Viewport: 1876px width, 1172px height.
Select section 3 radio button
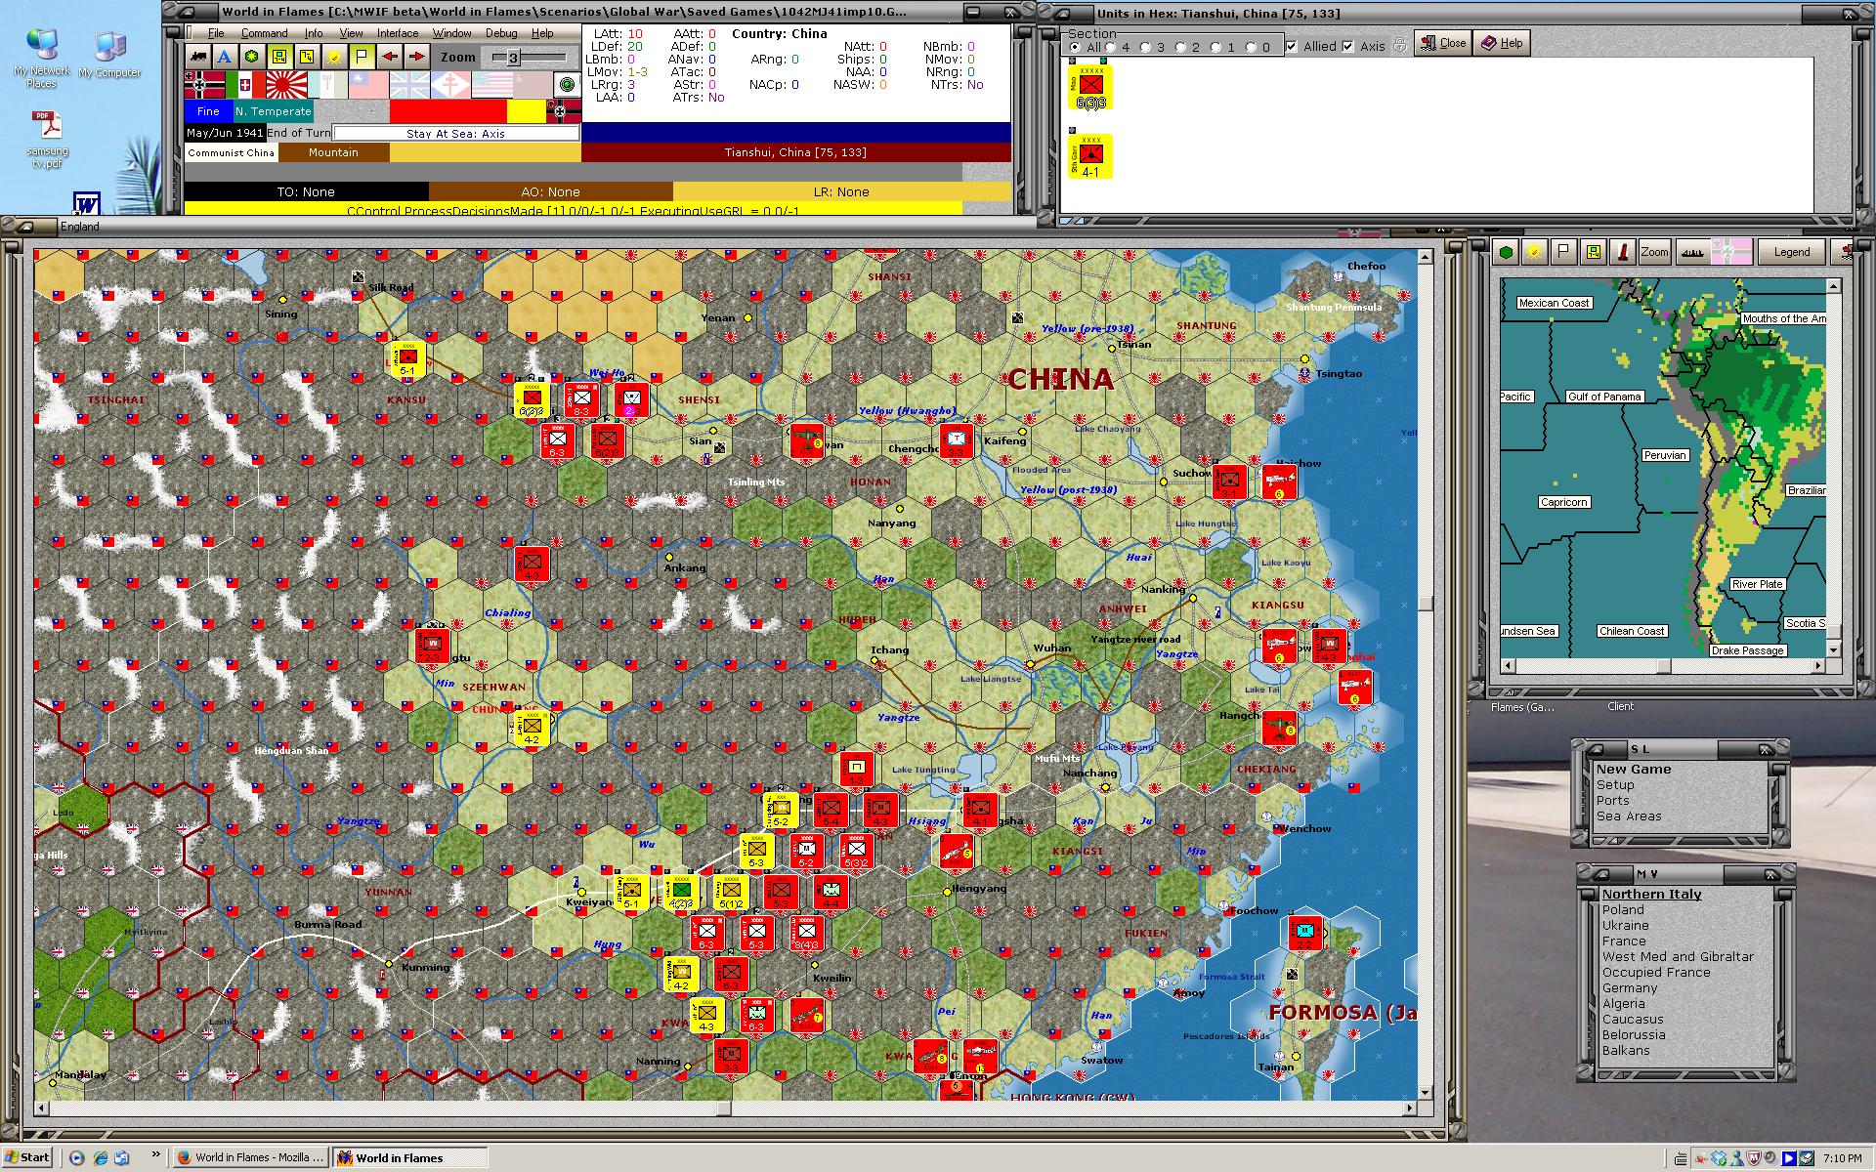(x=1145, y=47)
